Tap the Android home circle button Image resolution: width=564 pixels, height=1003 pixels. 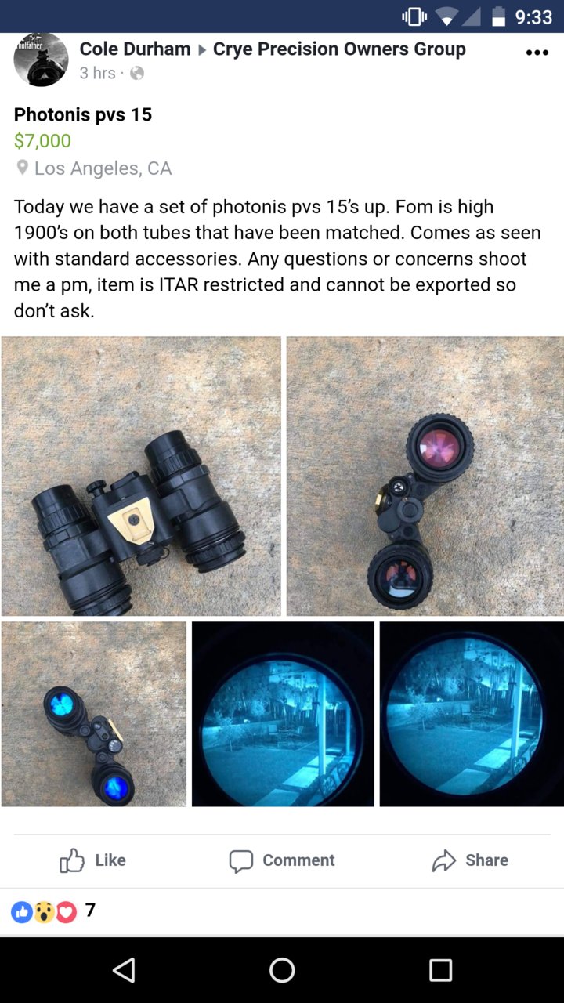pos(282,970)
